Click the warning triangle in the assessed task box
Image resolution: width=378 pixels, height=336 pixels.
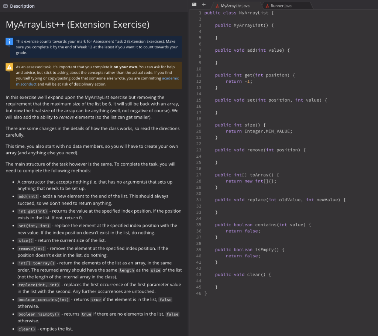point(9,67)
